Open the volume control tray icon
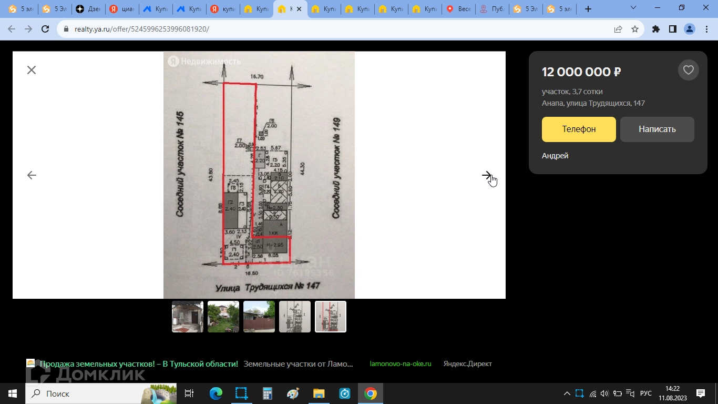This screenshot has width=718, height=404. [604, 393]
